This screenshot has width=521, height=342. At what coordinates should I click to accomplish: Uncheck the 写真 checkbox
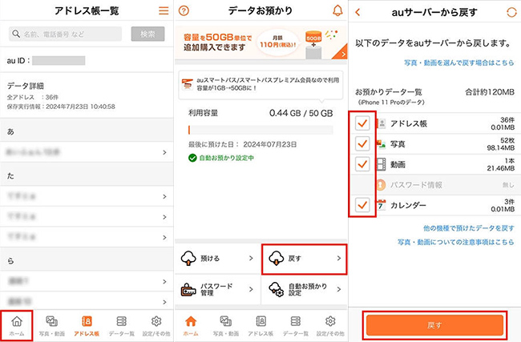coord(362,144)
